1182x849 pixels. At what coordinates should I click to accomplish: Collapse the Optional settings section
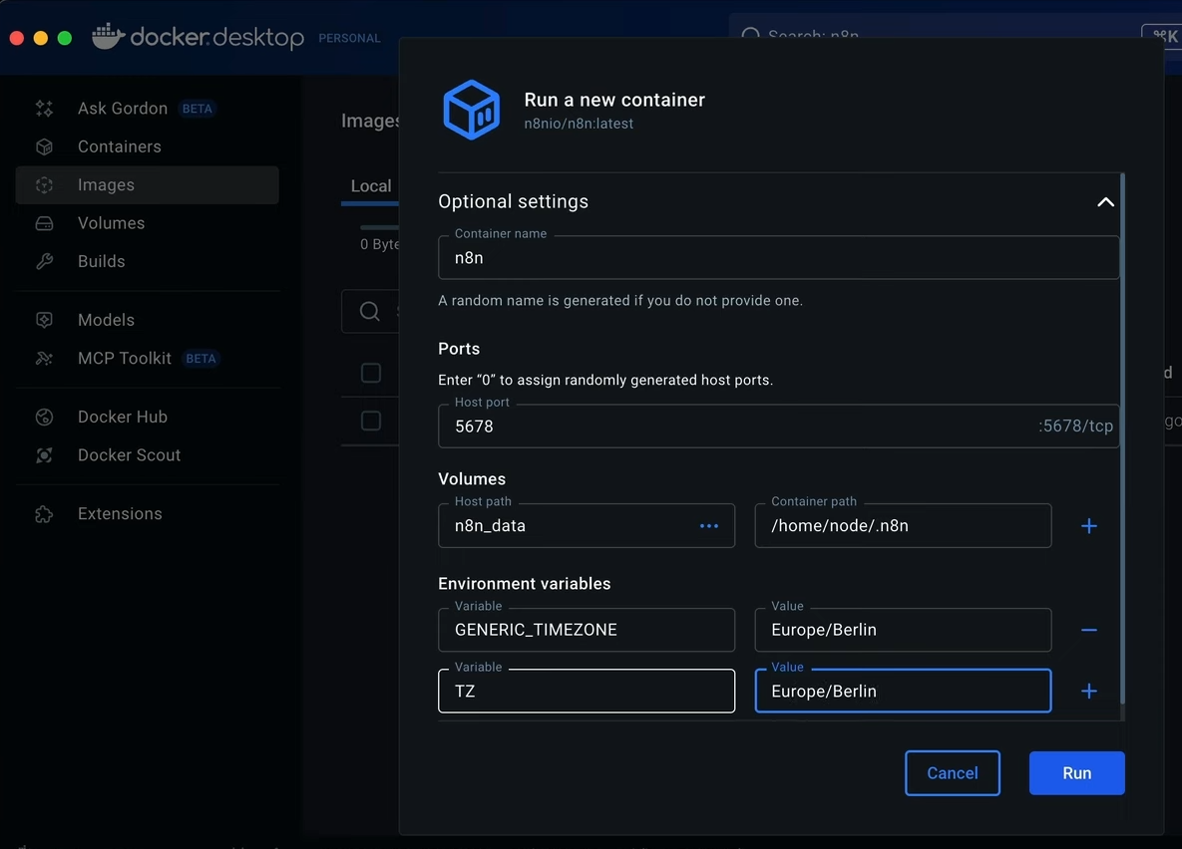[x=1105, y=202]
